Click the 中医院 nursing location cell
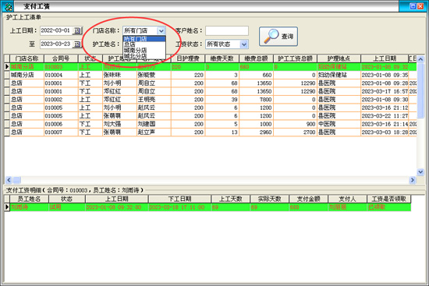The image size is (429, 286). 339,124
